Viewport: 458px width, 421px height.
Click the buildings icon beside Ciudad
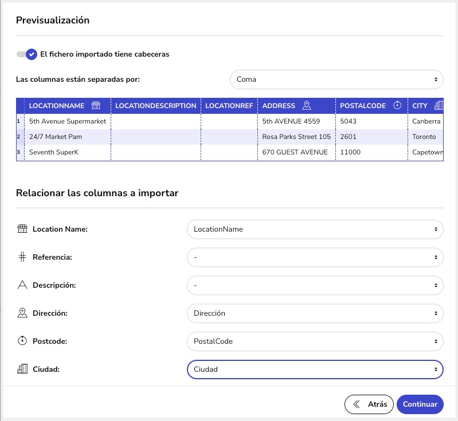pos(22,369)
